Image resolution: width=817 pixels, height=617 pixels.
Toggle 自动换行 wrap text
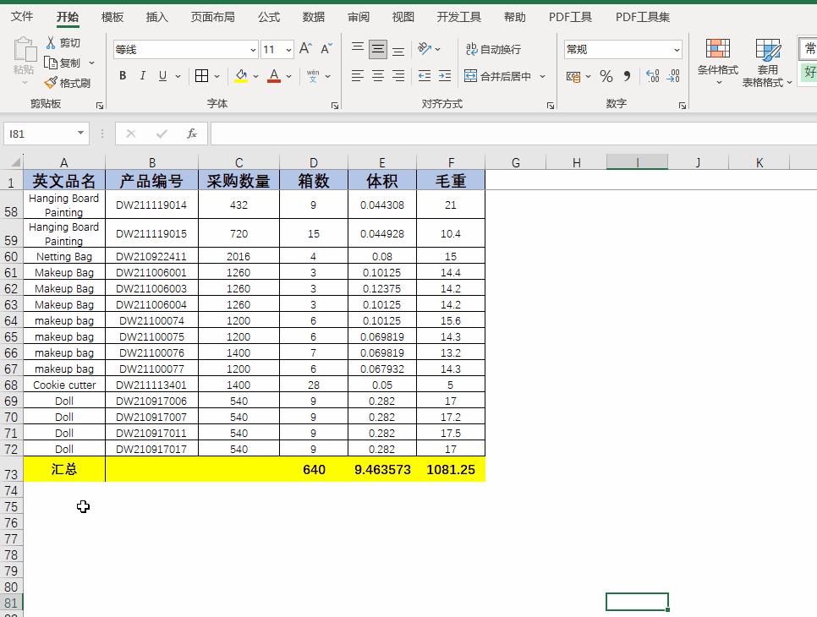(x=499, y=49)
